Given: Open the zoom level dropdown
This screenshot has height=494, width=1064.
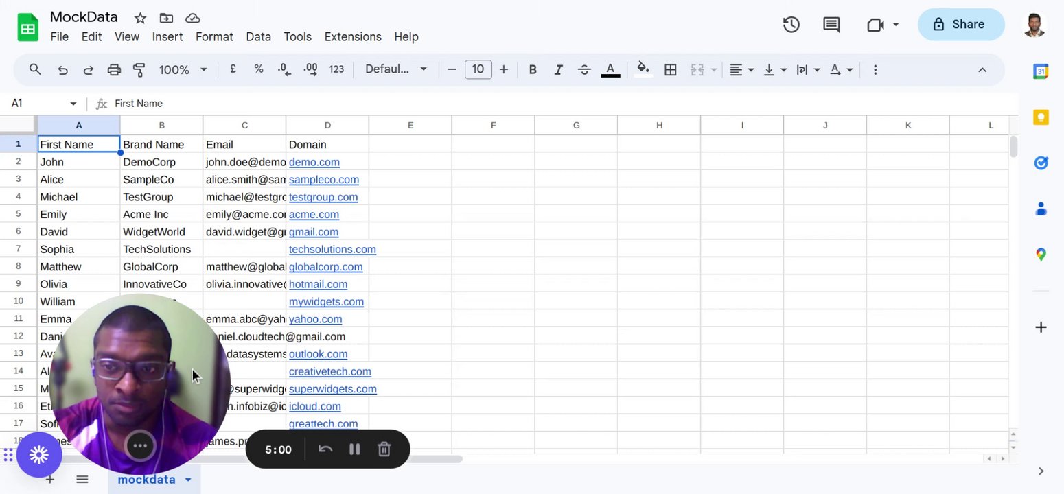Looking at the screenshot, I should click(x=183, y=69).
